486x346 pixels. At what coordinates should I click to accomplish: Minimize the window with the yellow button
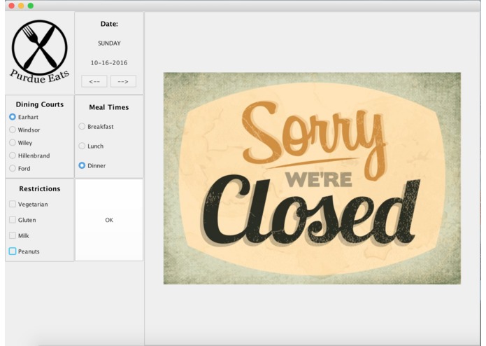pos(21,6)
